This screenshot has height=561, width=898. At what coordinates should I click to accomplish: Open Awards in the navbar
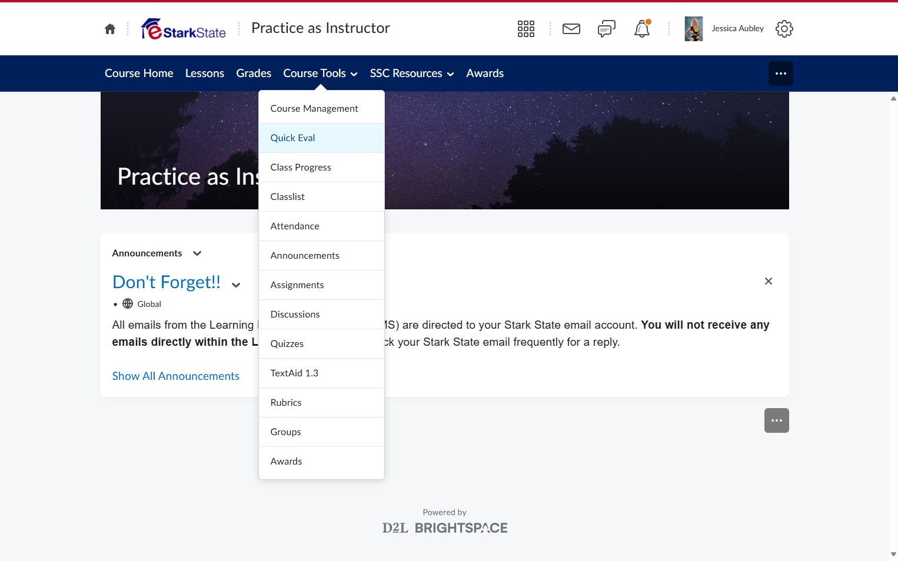(485, 74)
